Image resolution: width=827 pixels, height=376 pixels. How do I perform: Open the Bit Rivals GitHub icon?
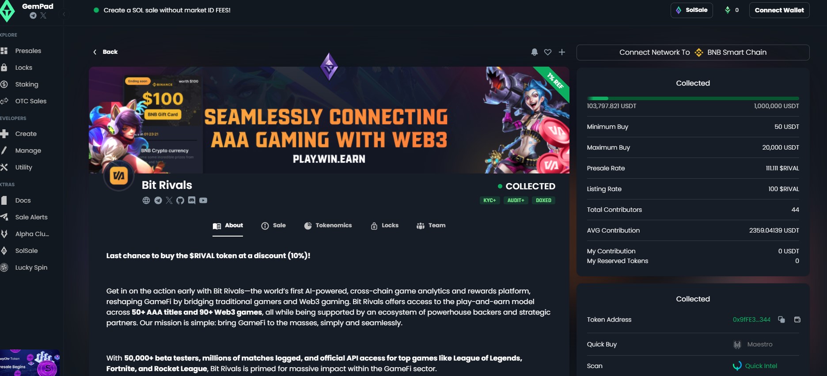click(180, 200)
